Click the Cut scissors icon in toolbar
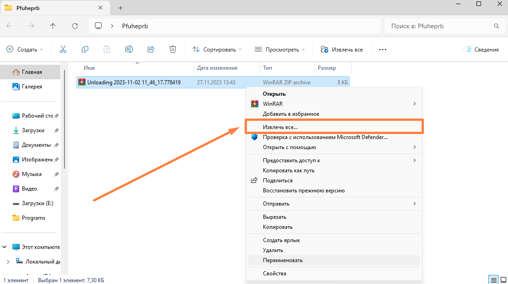This screenshot has height=284, width=508. (63, 49)
